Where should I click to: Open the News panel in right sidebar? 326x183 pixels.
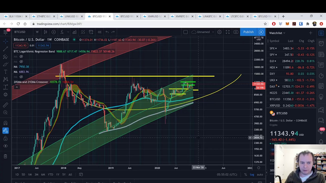(x=321, y=54)
